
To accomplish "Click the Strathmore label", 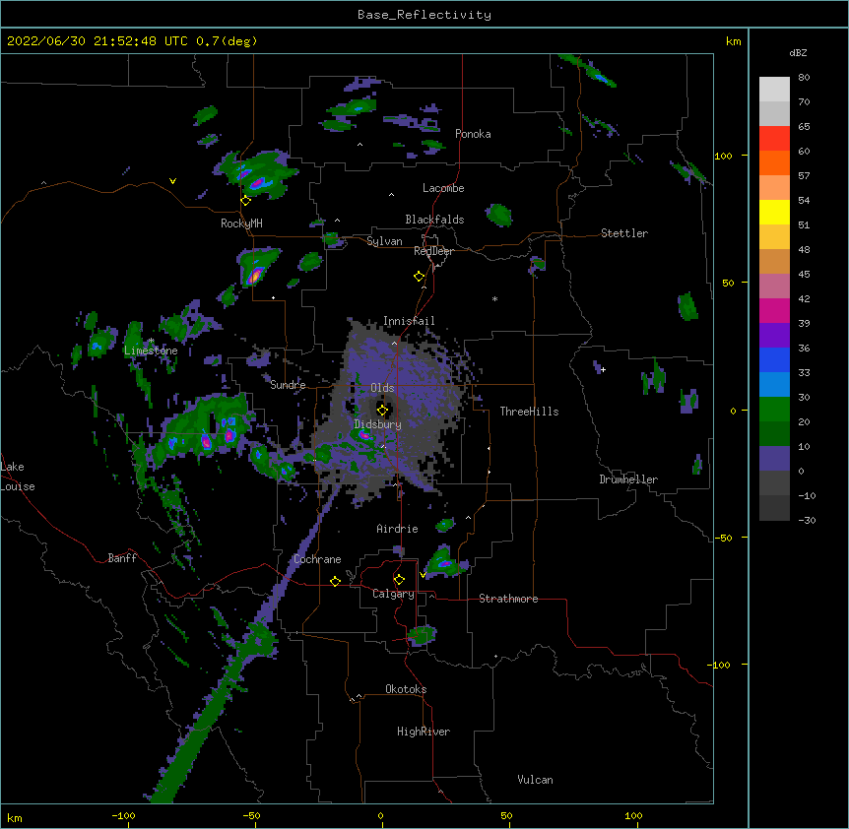I will [508, 599].
